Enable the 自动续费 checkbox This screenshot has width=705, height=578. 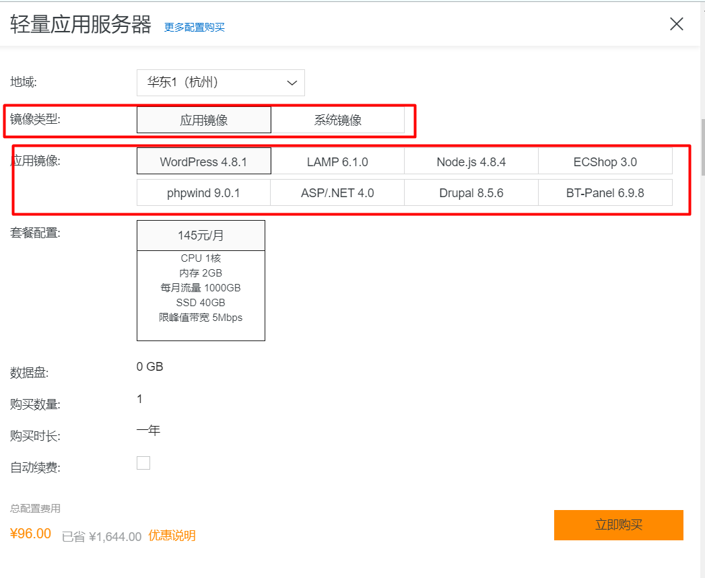143,463
